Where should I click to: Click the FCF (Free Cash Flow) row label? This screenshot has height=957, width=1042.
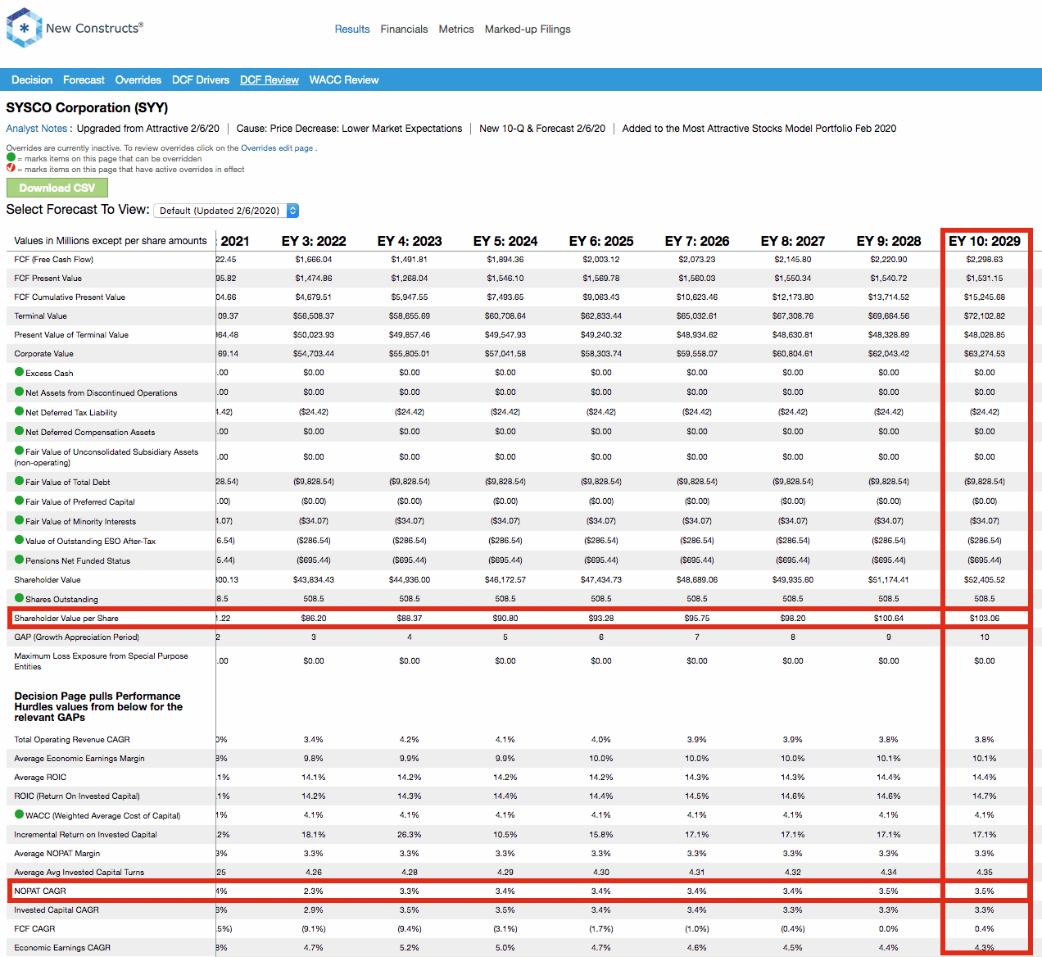coord(54,260)
